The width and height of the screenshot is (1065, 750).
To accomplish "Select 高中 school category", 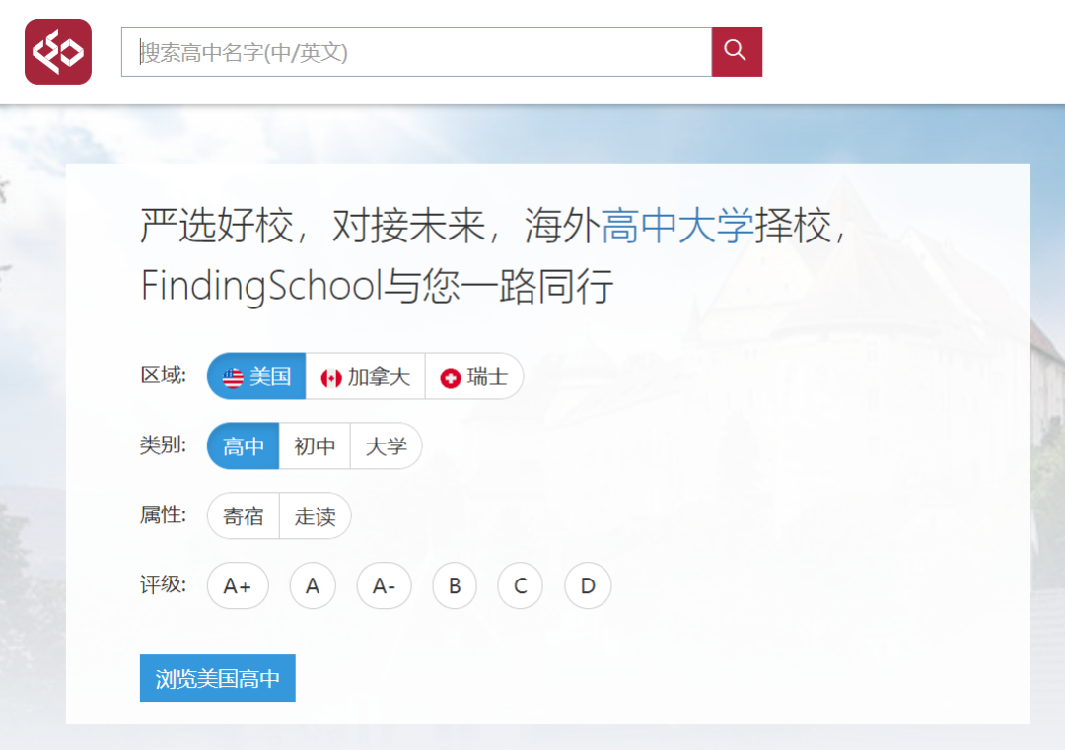I will (244, 446).
